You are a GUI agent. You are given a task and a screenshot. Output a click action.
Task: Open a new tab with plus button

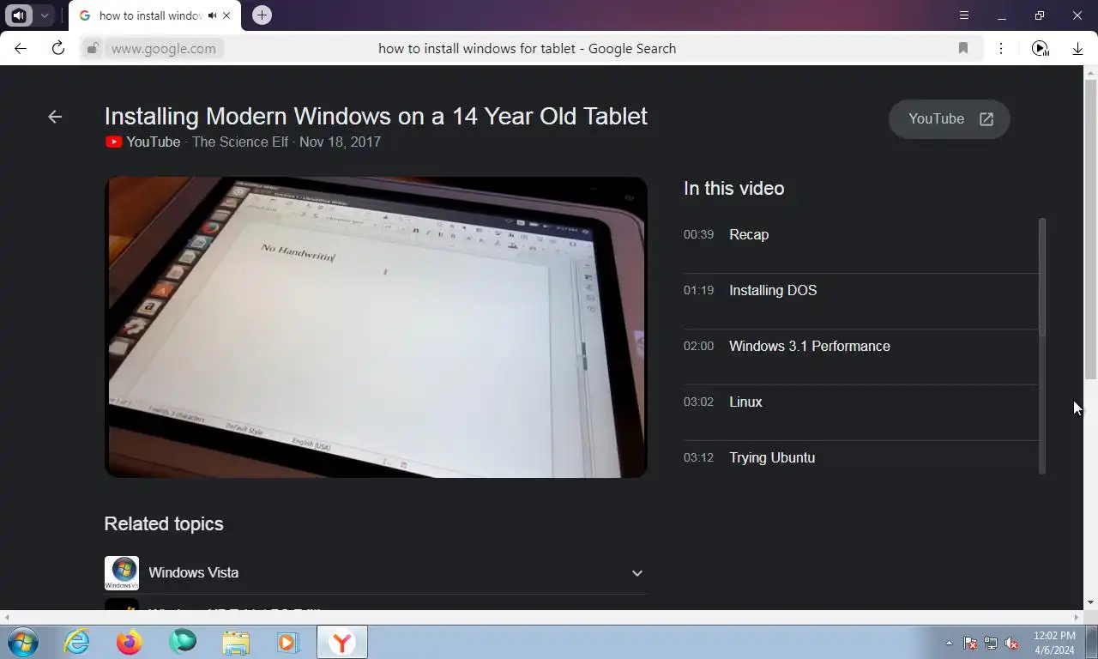pyautogui.click(x=262, y=15)
